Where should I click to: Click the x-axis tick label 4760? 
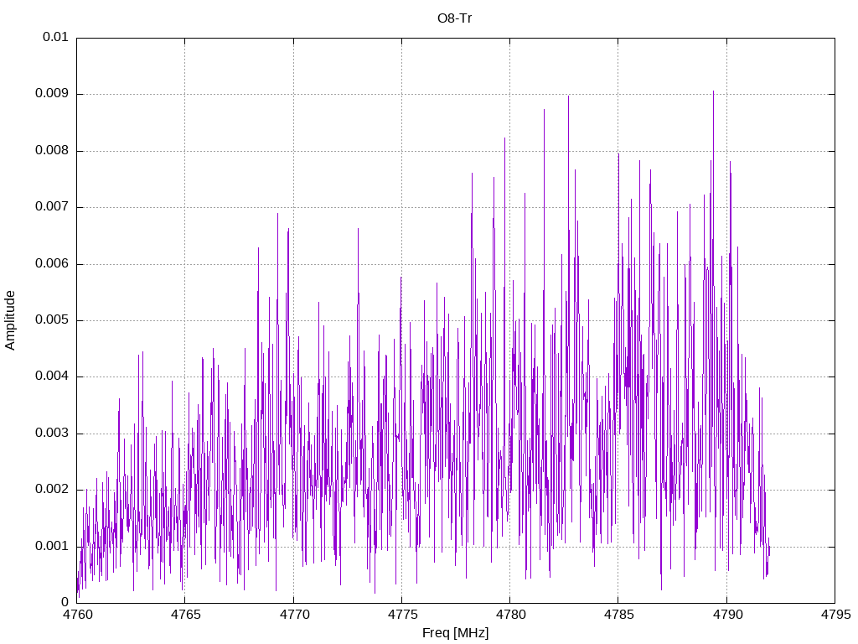click(x=77, y=615)
